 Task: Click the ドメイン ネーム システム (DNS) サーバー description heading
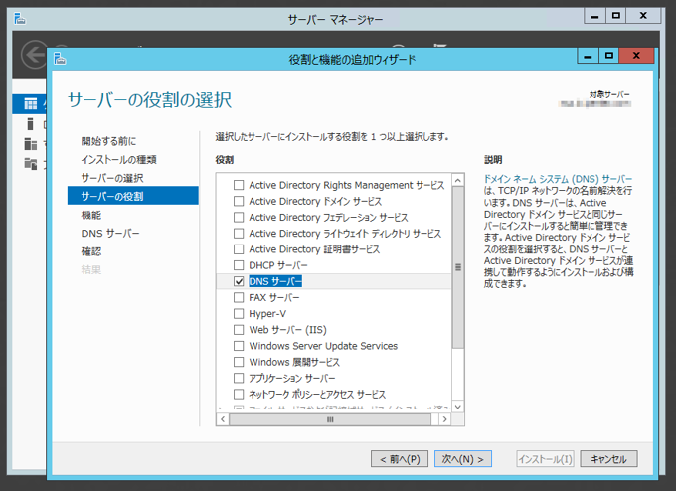click(558, 179)
